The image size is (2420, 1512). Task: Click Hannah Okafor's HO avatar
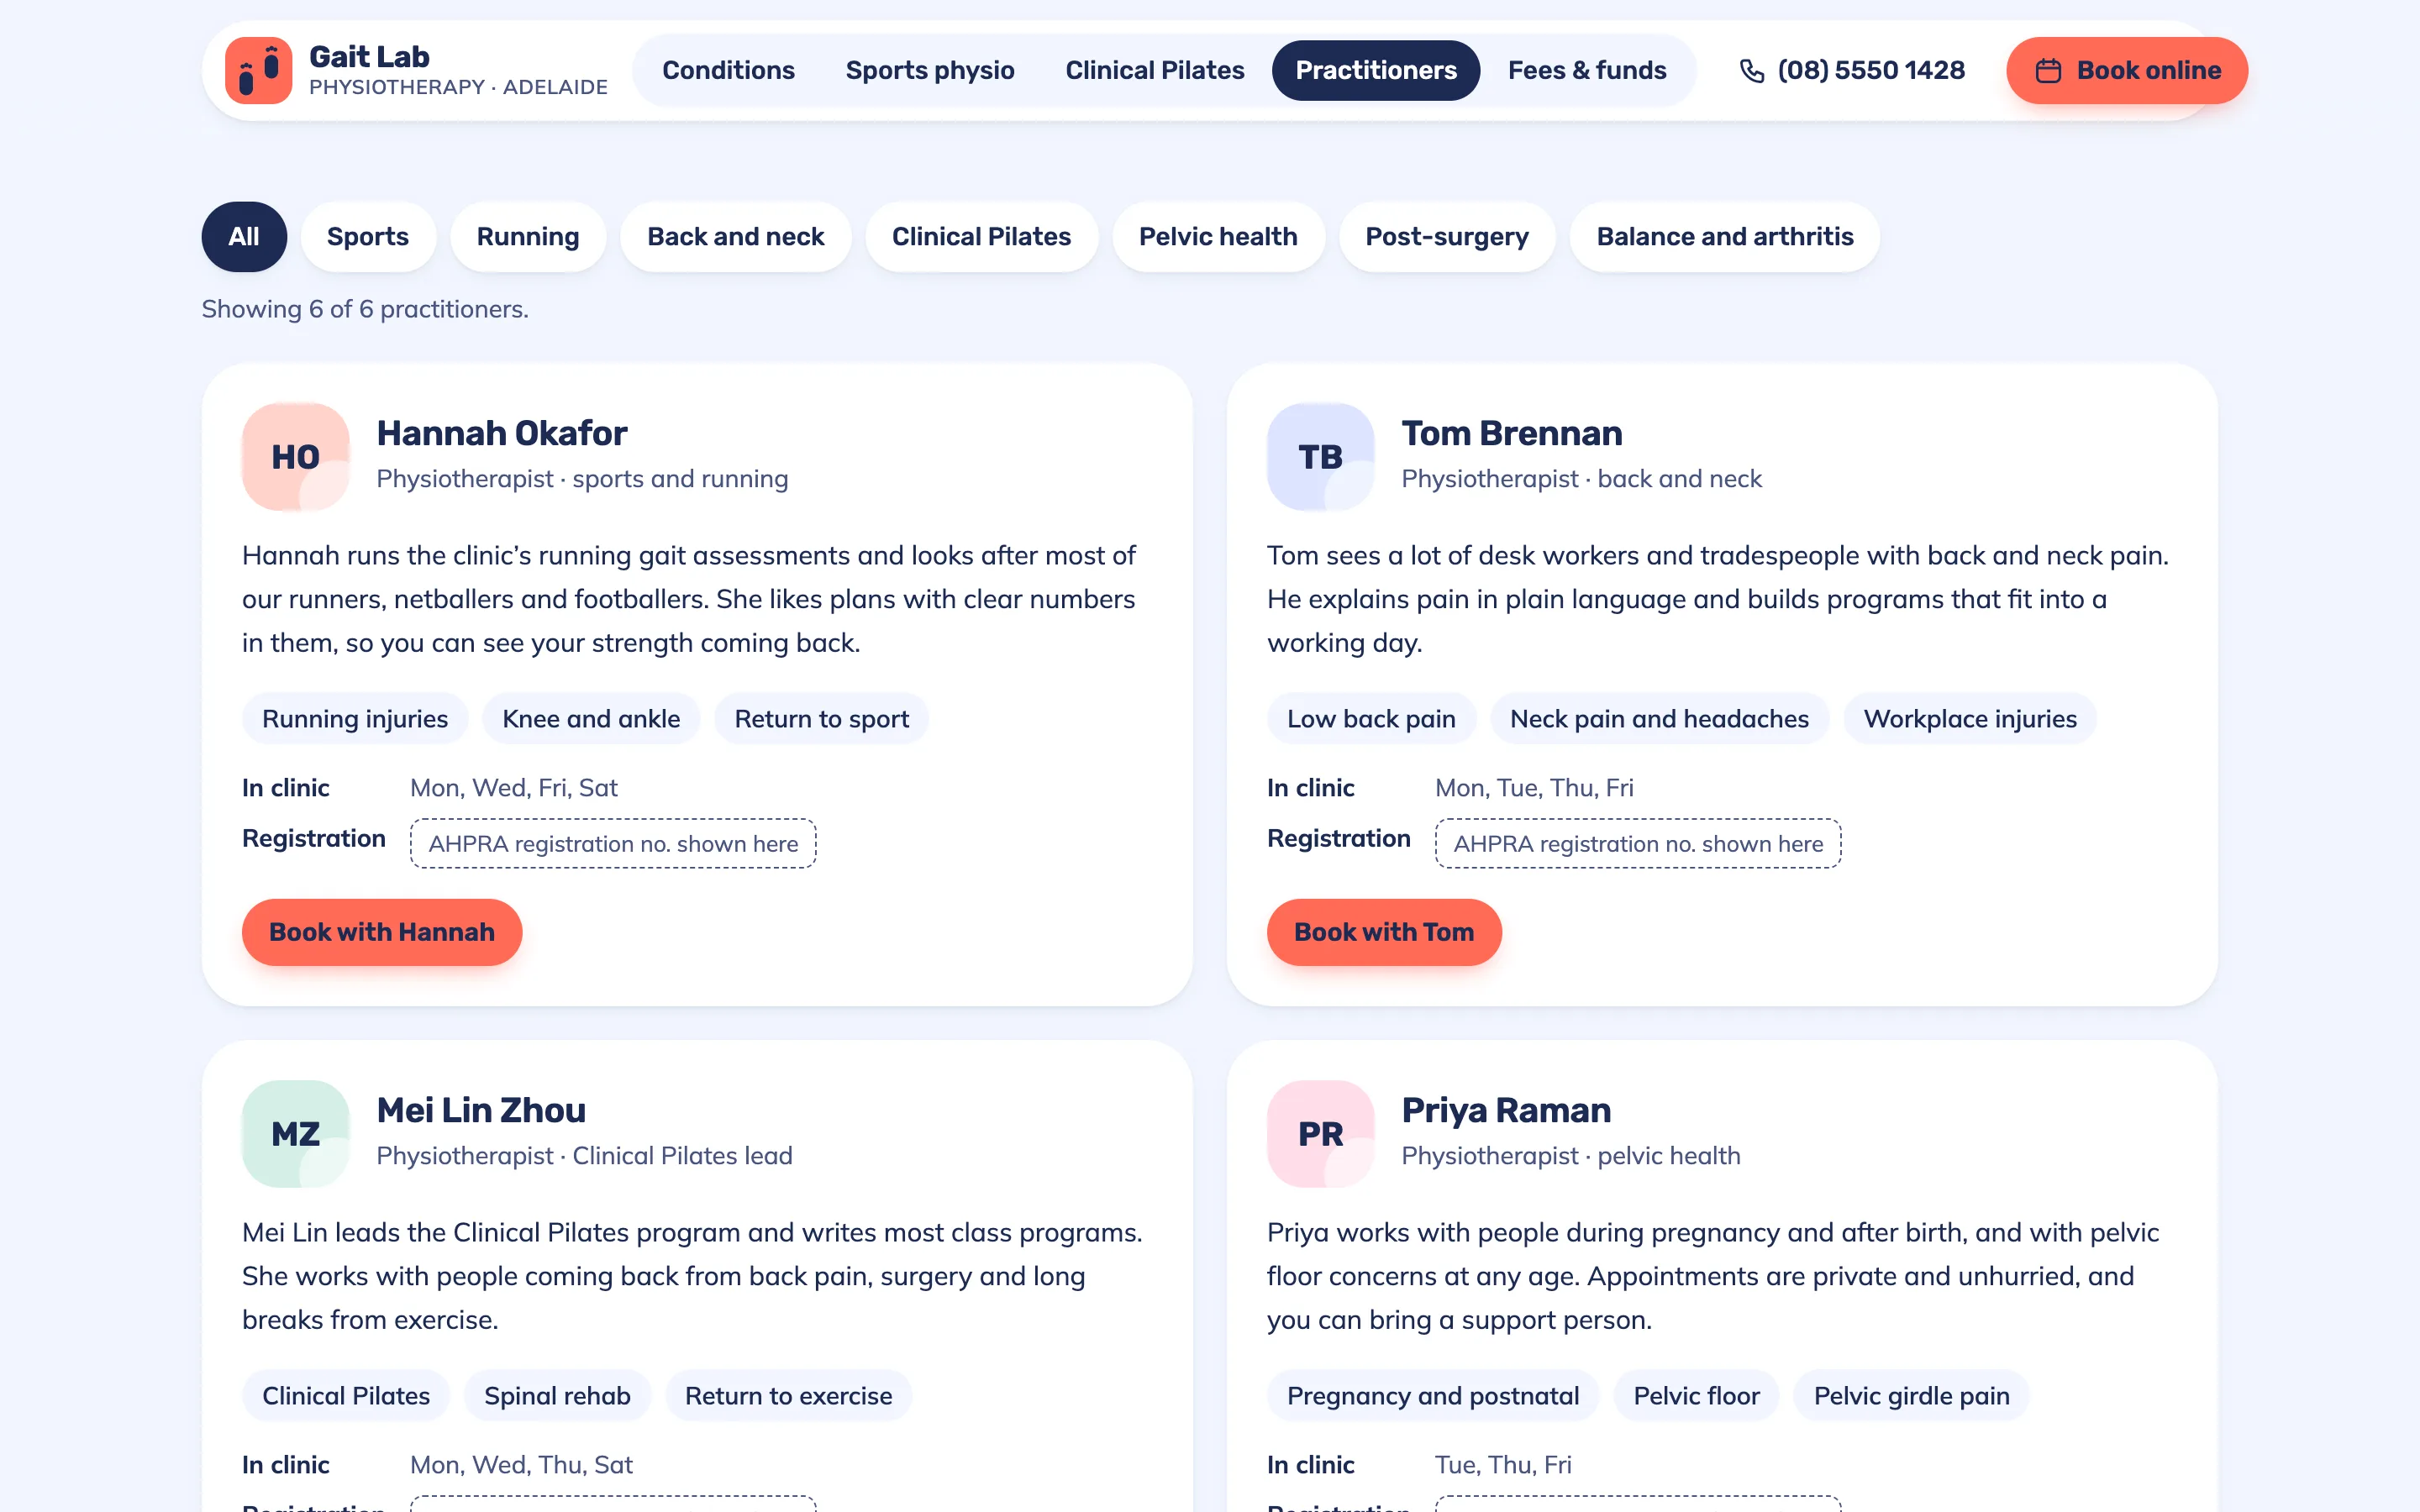click(x=296, y=457)
